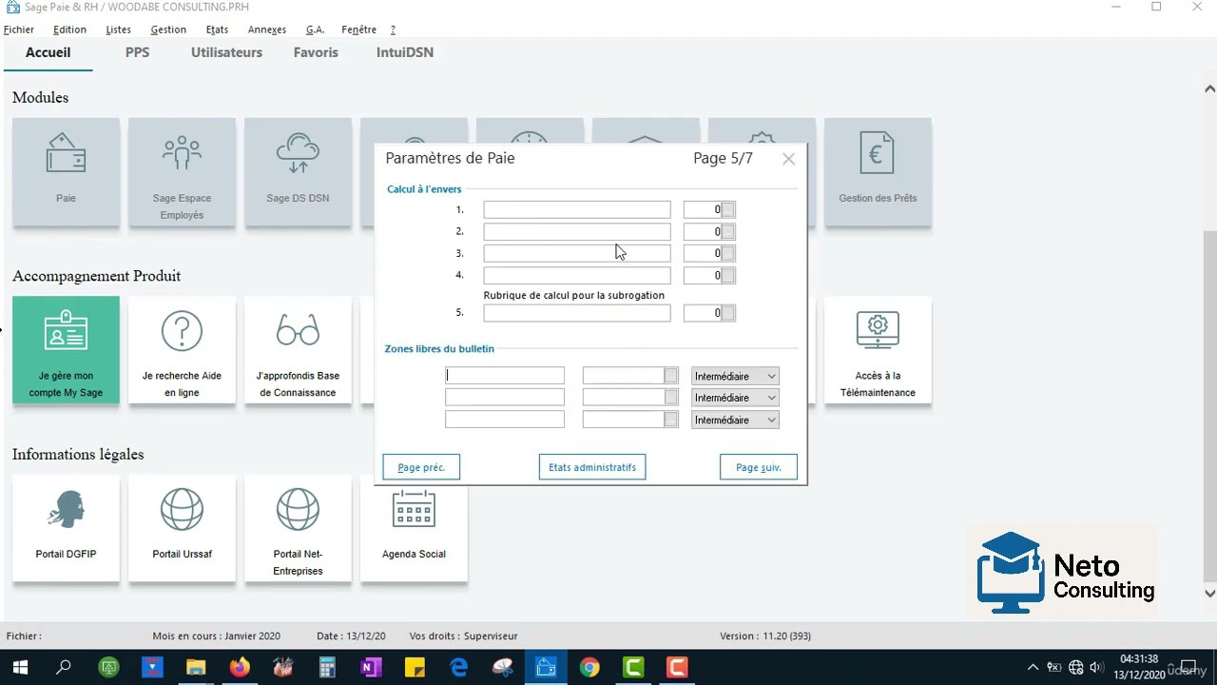Image resolution: width=1217 pixels, height=685 pixels.
Task: Open rubrique selector for subrogation row 5
Action: click(728, 312)
